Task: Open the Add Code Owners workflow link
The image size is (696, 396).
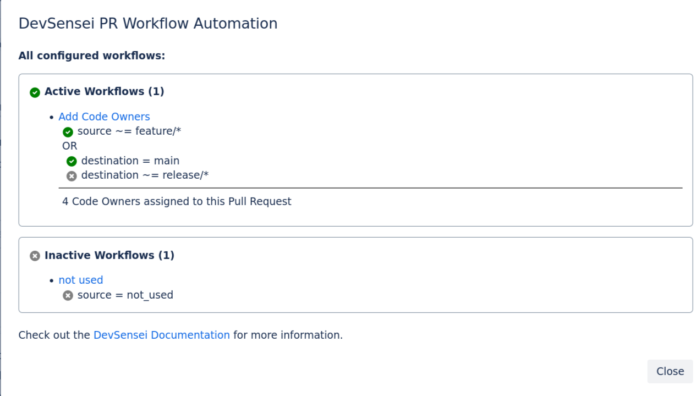Action: point(104,117)
